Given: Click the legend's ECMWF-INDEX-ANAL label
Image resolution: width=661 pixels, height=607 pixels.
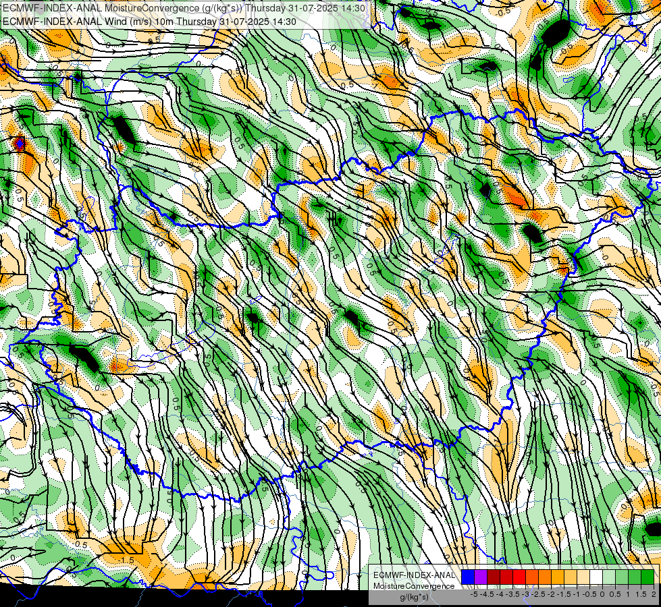Looking at the screenshot, I should (x=415, y=575).
